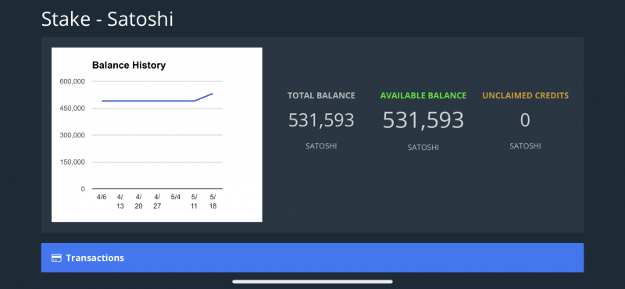The width and height of the screenshot is (625, 289).
Task: Click the 4/6 date axis label
Action: [102, 197]
